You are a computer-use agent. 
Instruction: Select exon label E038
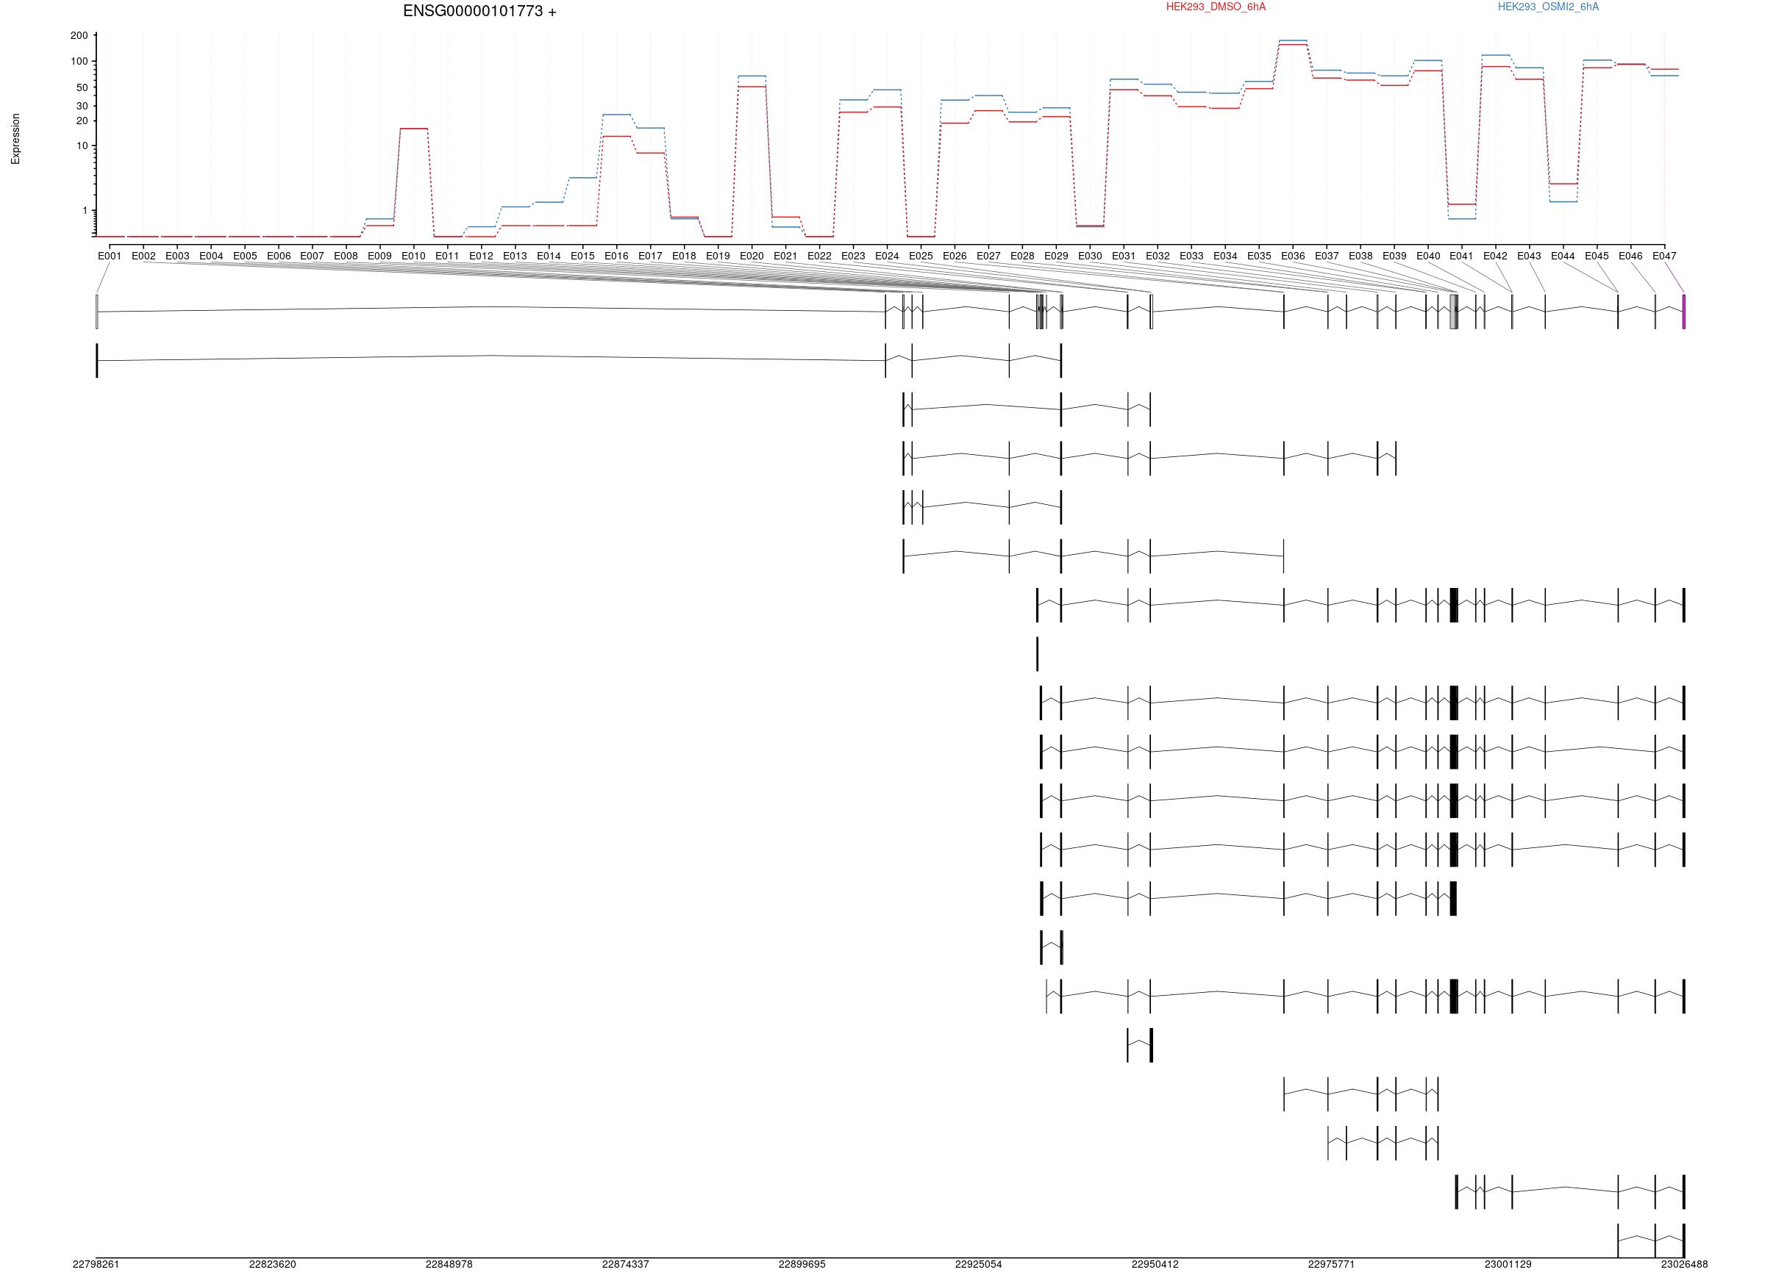point(1361,256)
